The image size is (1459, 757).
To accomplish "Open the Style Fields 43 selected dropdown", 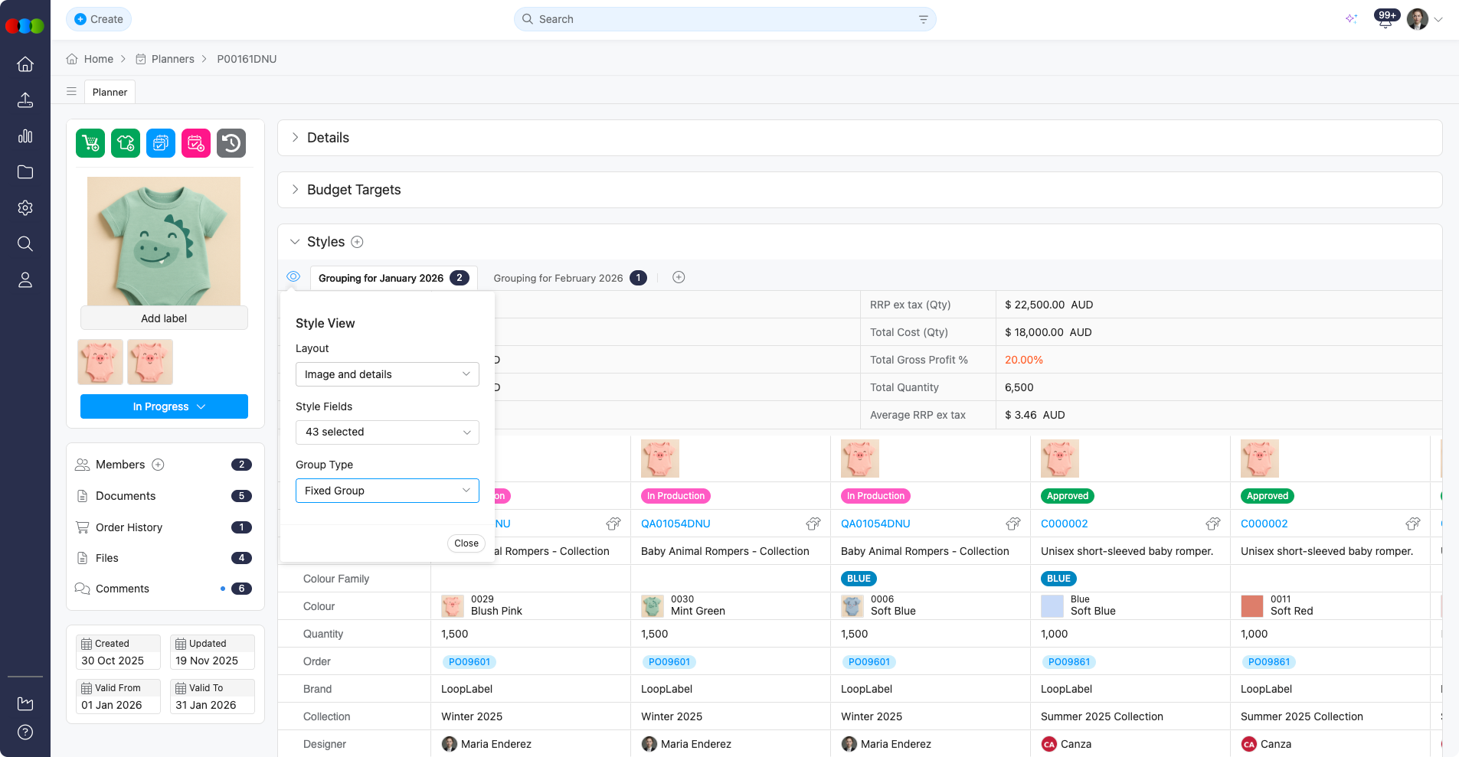I will click(x=387, y=432).
